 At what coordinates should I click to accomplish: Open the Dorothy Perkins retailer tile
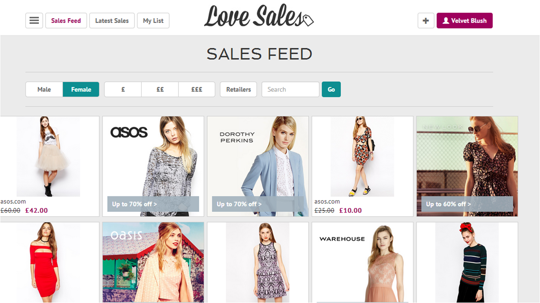click(x=258, y=166)
